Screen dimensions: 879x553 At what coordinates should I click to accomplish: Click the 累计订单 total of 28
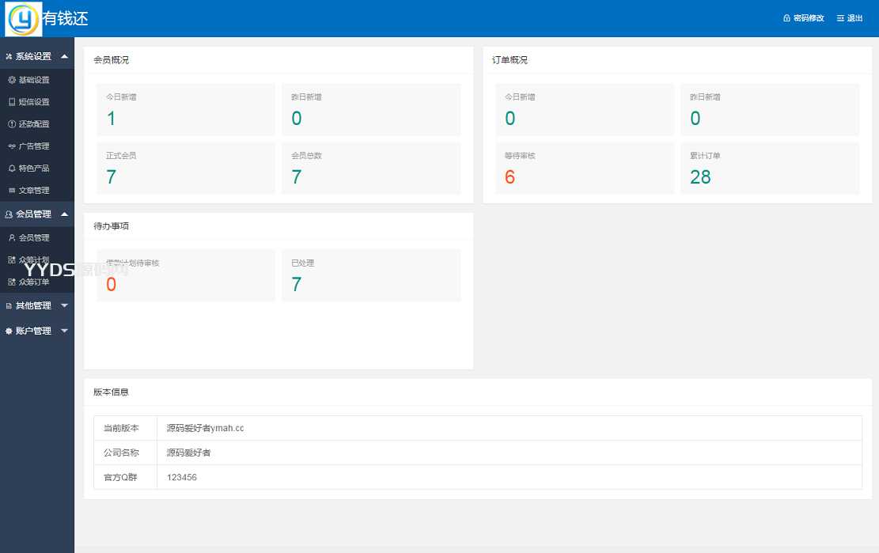click(x=700, y=177)
